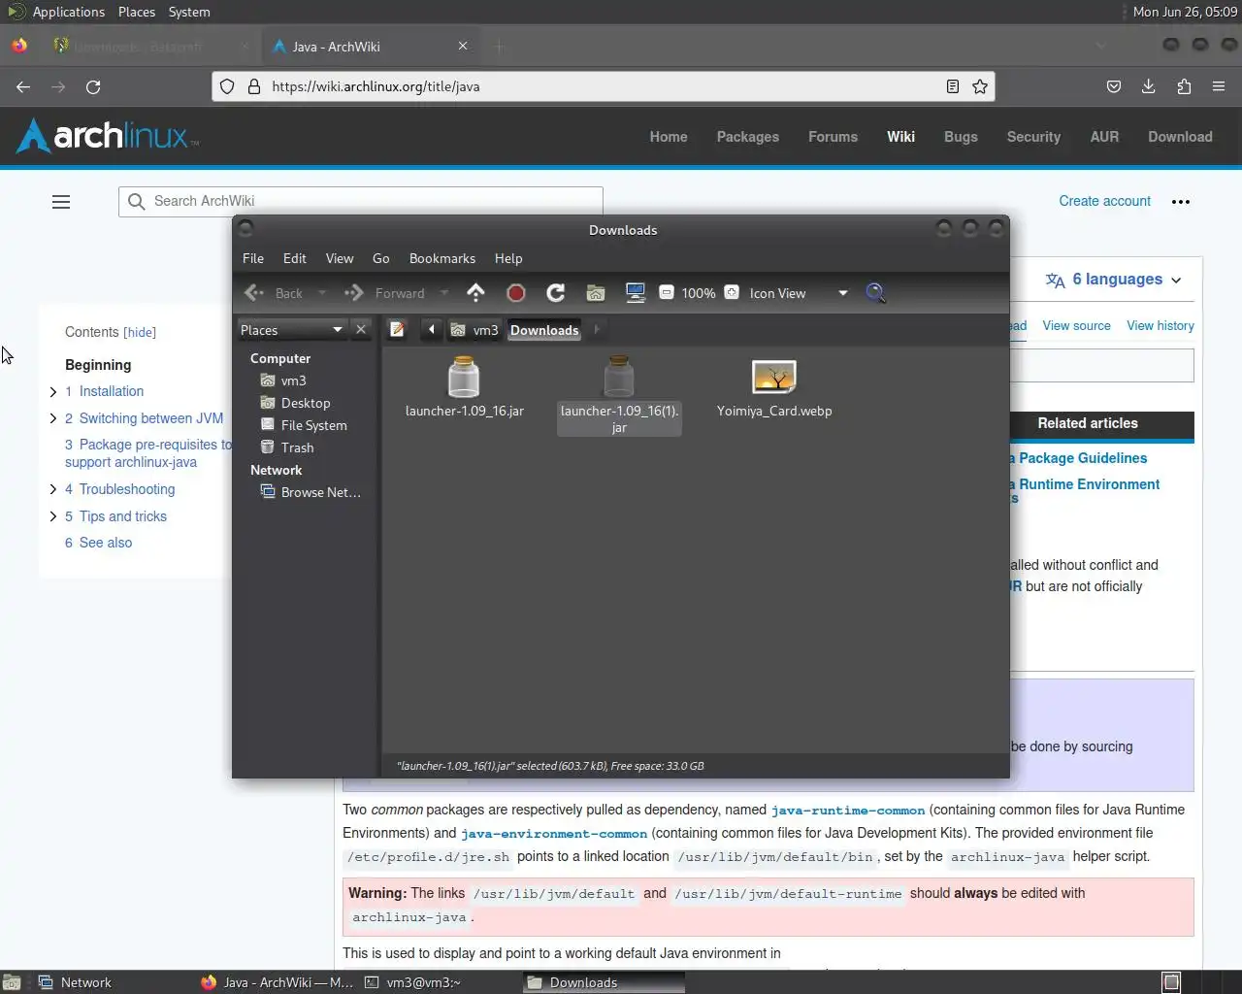Open the Back history dropdown arrow
Image resolution: width=1242 pixels, height=994 pixels.
(322, 292)
